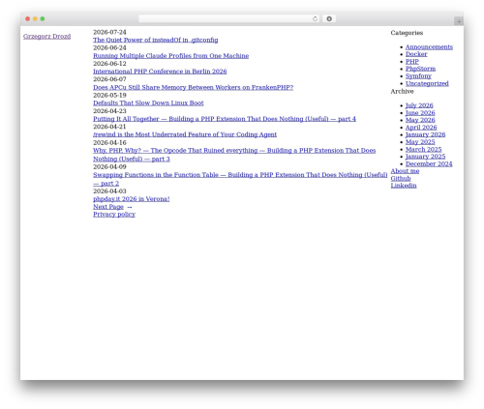Click the Archive heading

(x=402, y=92)
